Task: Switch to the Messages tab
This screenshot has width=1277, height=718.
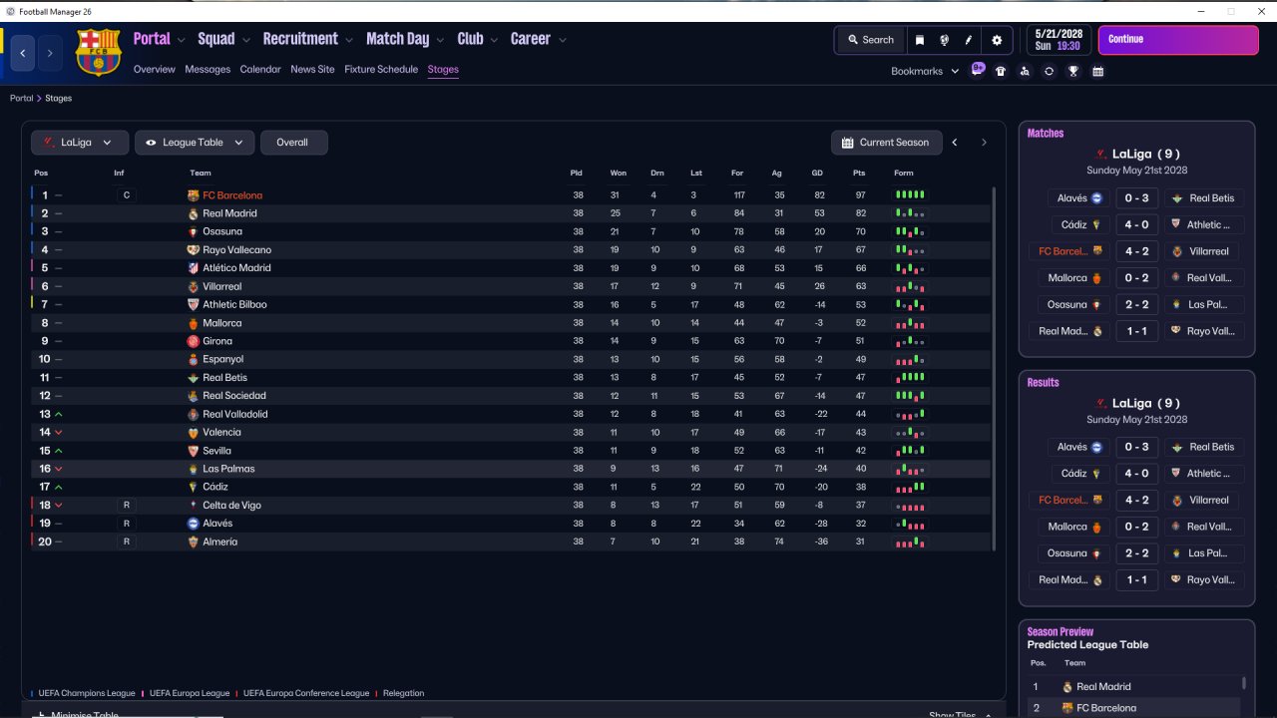Action: pos(208,70)
